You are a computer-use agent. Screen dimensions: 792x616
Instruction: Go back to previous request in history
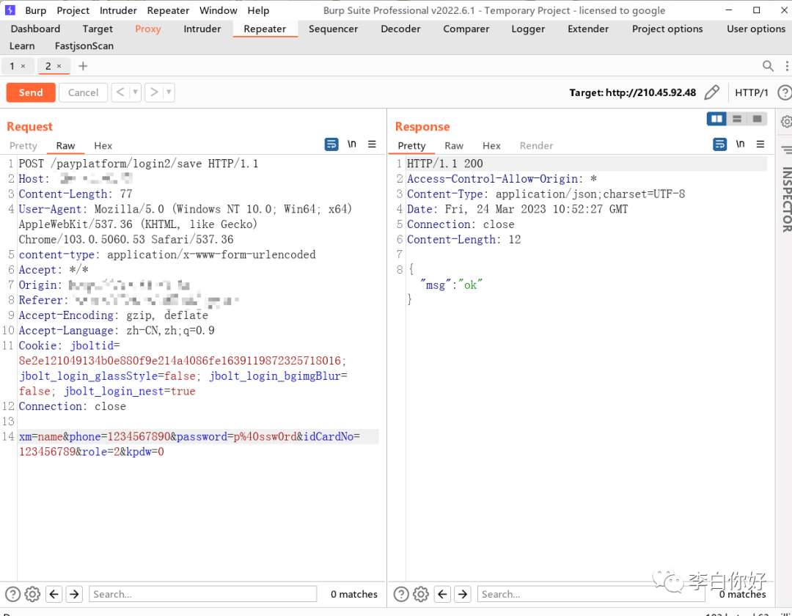click(120, 92)
